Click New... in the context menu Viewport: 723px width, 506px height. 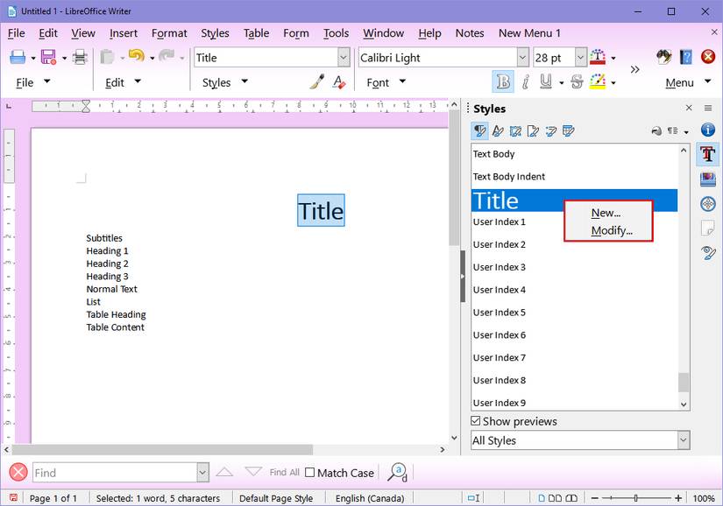click(606, 213)
